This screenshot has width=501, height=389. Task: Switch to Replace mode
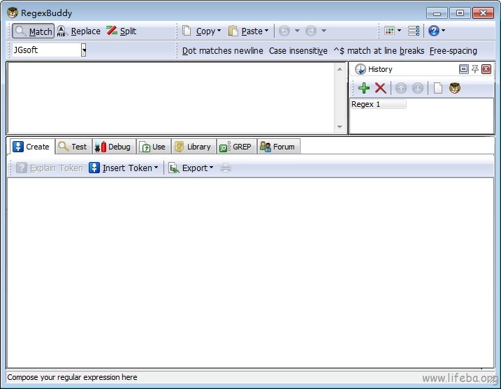[x=78, y=31]
